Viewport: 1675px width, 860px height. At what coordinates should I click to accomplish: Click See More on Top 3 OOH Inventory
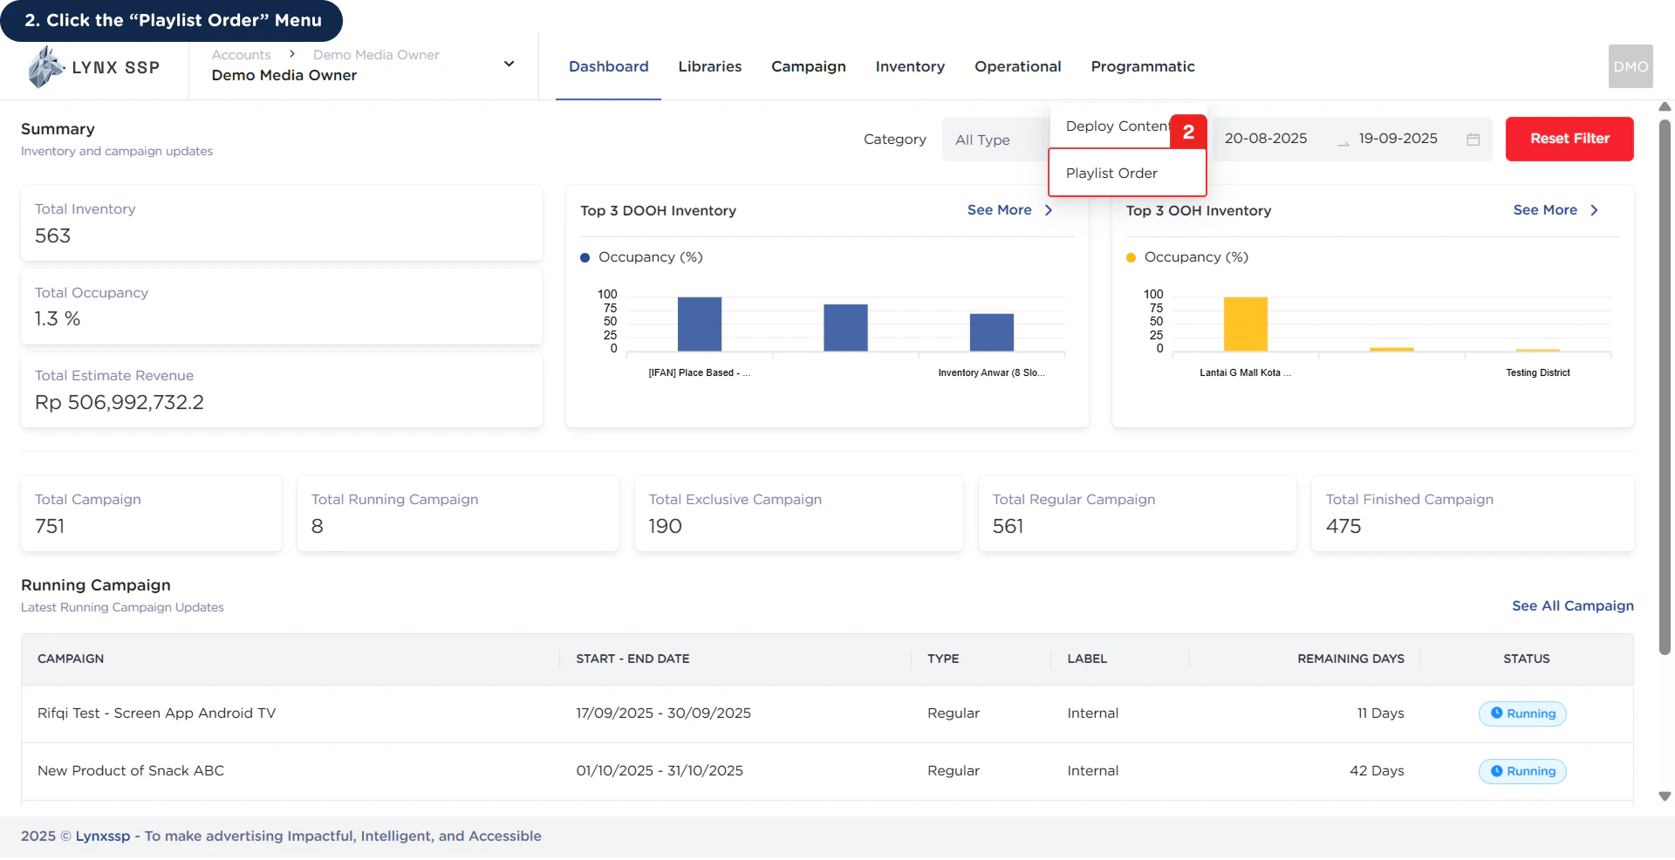(1545, 210)
